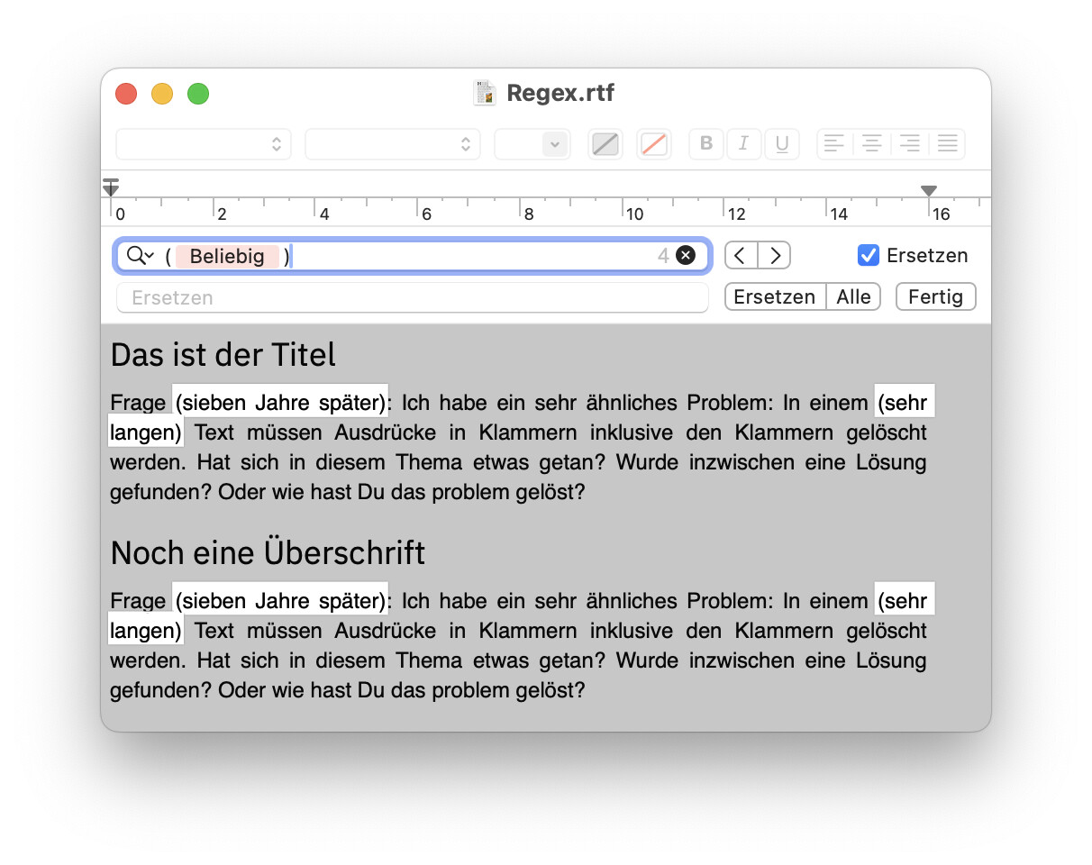Open the search options magnifier menu
The image size is (1092, 865).
(140, 256)
